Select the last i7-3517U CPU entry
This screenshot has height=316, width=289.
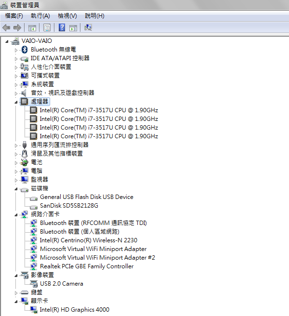click(99, 136)
